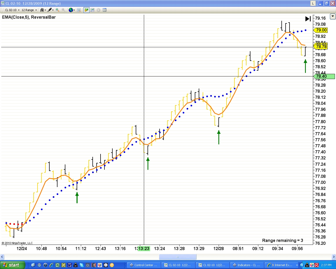Viewport: 336px width, 269px height.
Task: Click the chart window title bar icon
Action: coord(3,3)
